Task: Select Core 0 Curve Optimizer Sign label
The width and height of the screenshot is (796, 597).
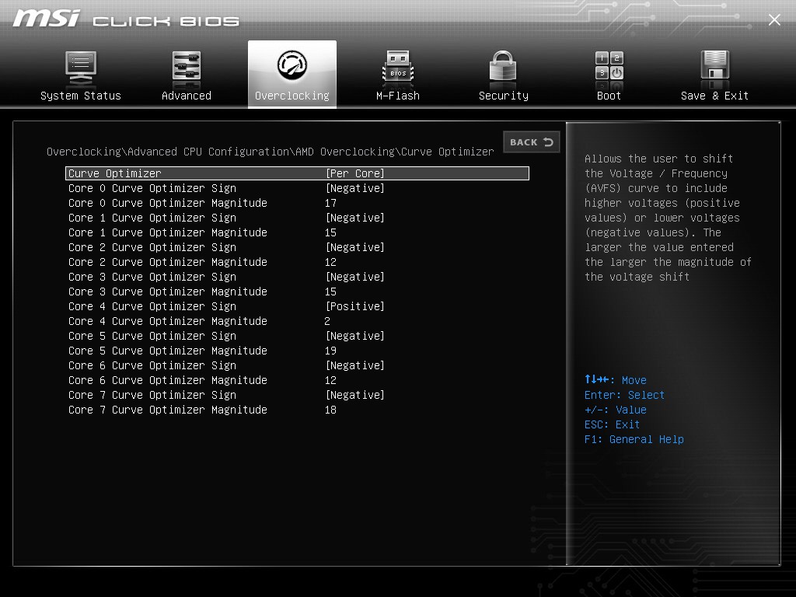Action: tap(152, 188)
